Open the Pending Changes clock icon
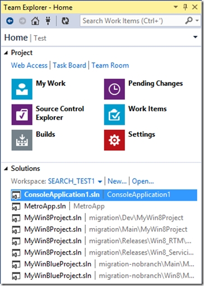204x286 pixels. click(x=114, y=89)
